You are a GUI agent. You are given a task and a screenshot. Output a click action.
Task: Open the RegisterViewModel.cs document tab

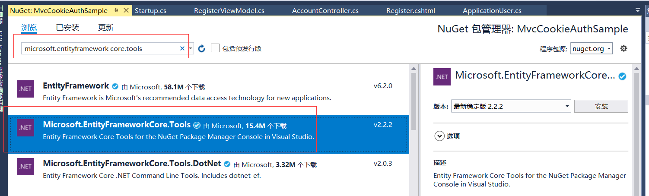point(229,10)
